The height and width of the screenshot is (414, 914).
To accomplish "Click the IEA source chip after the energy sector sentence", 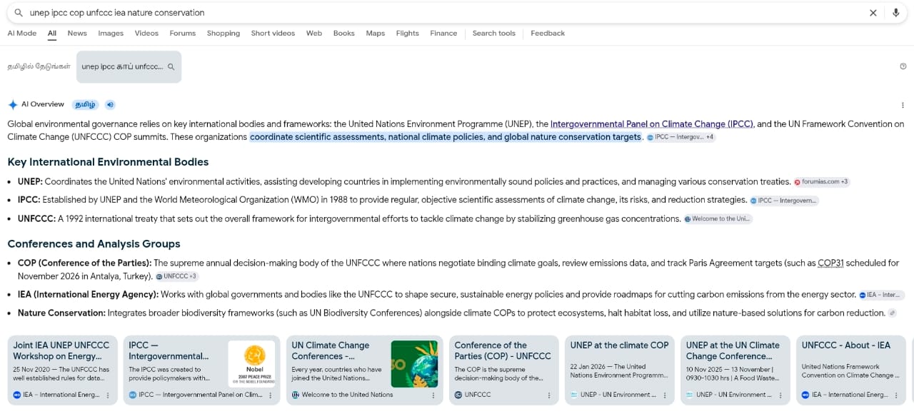I will point(881,295).
